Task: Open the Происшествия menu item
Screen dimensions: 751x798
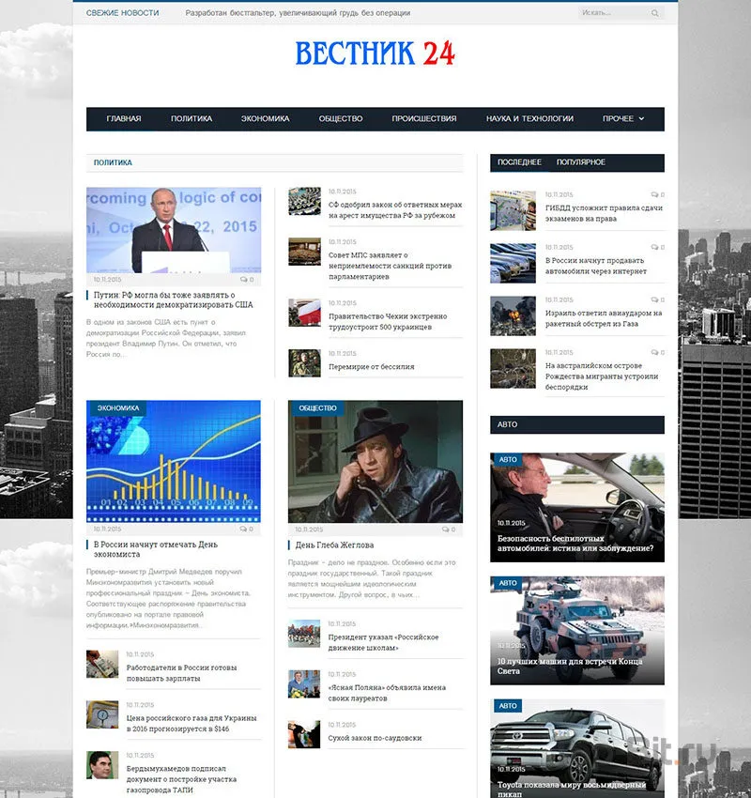Action: [x=423, y=119]
